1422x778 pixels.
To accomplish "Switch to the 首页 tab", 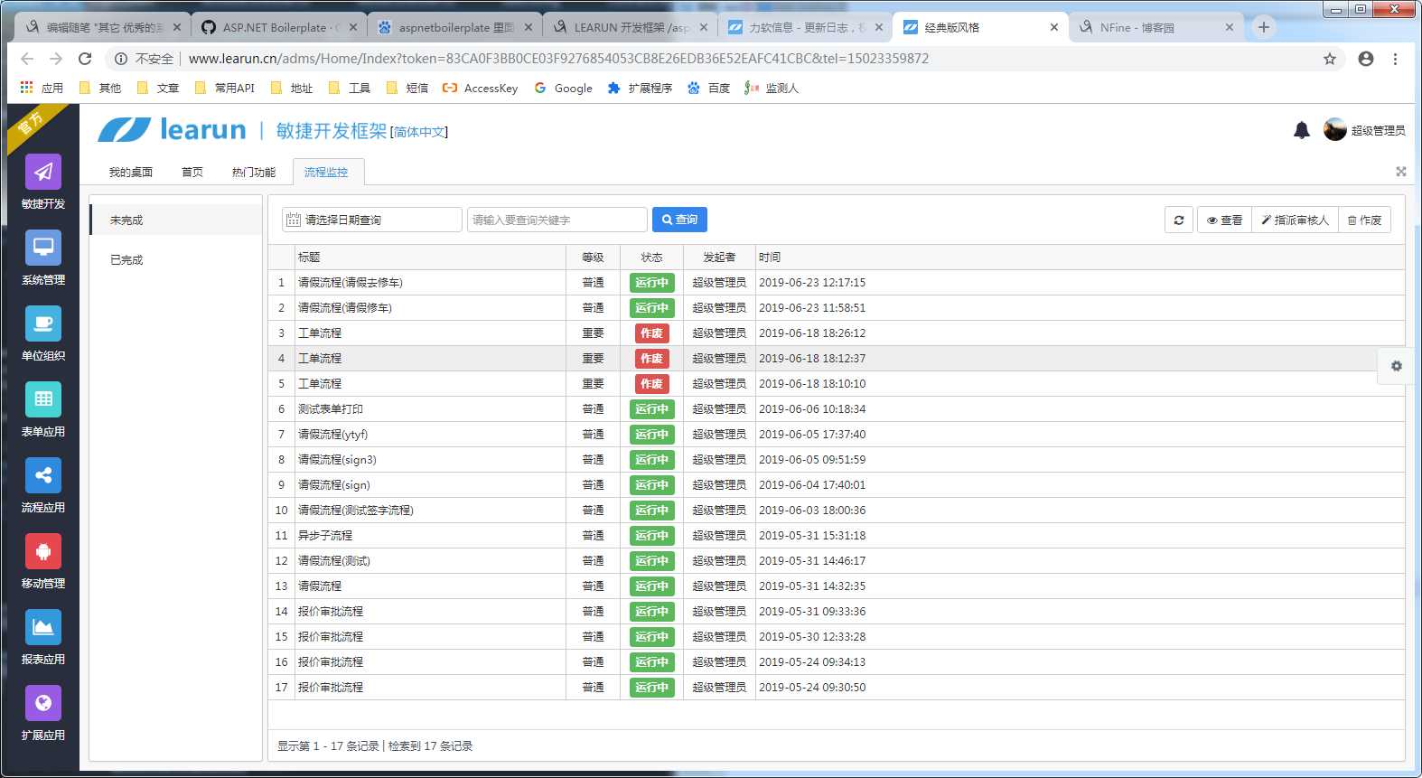I will click(x=192, y=172).
